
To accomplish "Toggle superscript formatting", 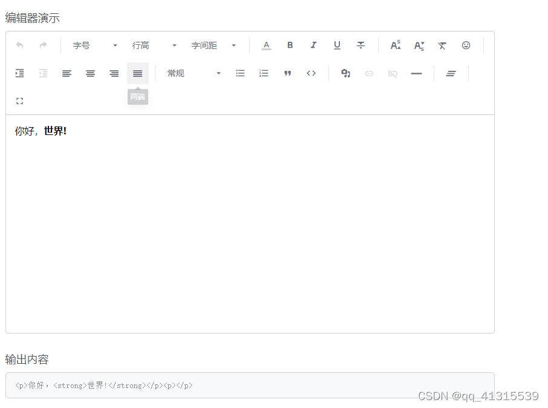I will click(396, 45).
